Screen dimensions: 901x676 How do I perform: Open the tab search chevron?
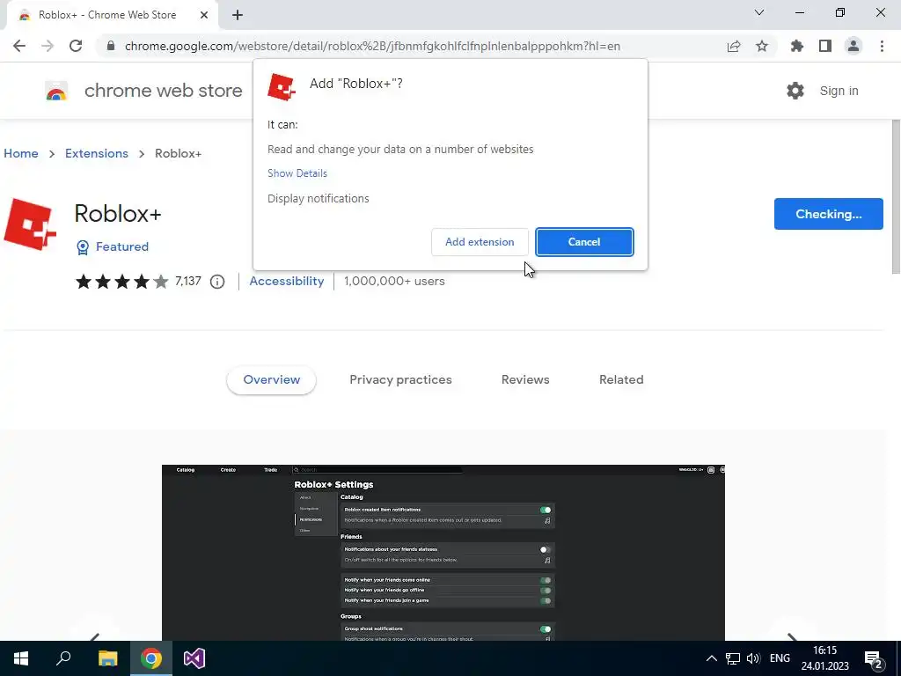coord(759,12)
